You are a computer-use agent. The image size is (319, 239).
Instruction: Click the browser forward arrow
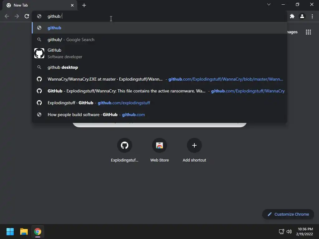click(17, 16)
